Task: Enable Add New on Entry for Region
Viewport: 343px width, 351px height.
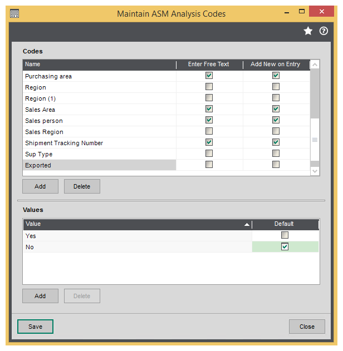Action: point(276,87)
